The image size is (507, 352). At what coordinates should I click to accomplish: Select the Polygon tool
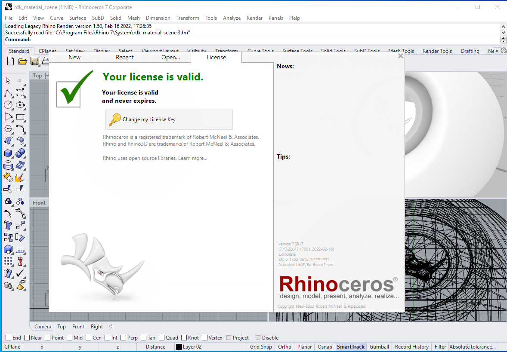[x=8, y=129]
